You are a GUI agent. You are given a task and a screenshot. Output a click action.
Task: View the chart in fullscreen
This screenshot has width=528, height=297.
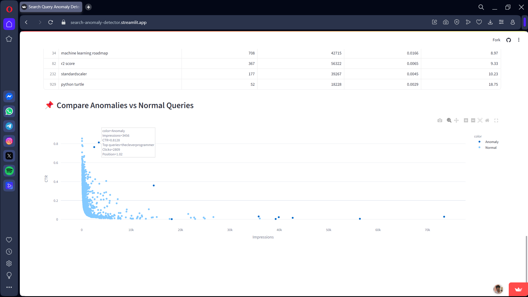496,120
